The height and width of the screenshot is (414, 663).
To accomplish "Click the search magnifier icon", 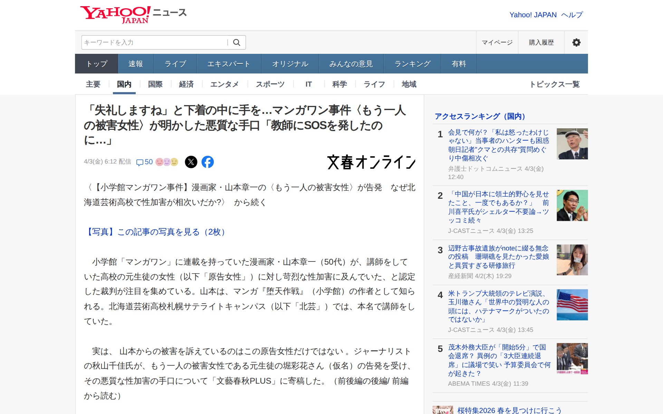I will [x=237, y=42].
